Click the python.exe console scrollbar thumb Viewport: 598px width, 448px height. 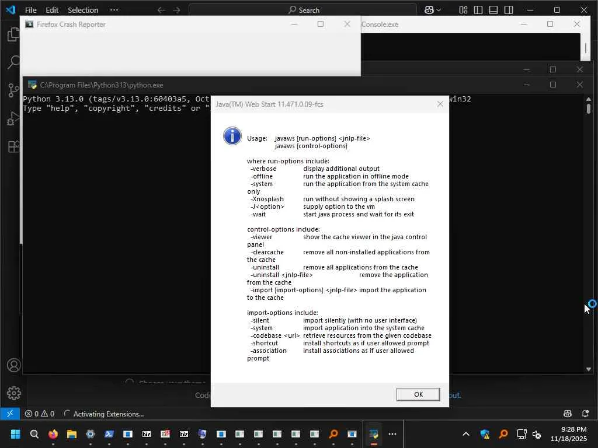(x=589, y=108)
